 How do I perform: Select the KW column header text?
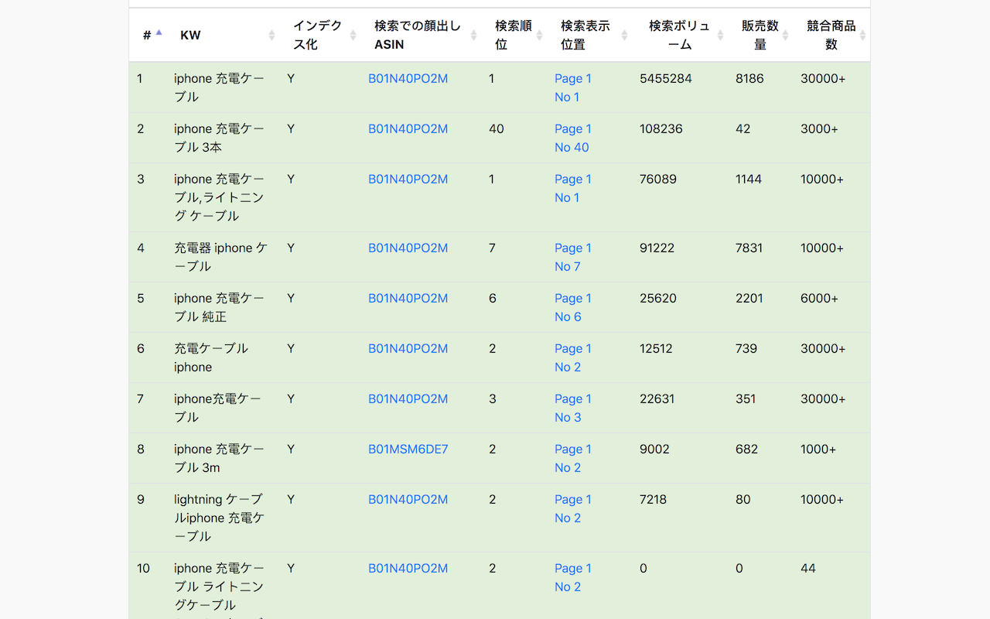coord(190,35)
